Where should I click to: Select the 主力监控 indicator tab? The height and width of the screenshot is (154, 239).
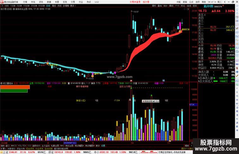tap(46, 146)
